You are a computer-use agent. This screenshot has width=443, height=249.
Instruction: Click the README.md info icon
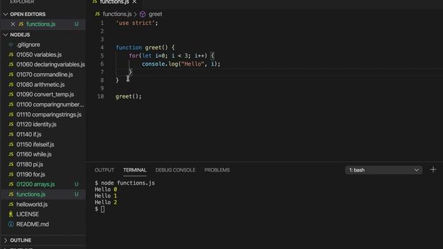pyautogui.click(x=11, y=224)
